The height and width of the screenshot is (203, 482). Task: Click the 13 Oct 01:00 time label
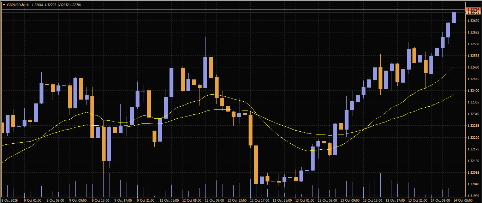click(x=304, y=201)
